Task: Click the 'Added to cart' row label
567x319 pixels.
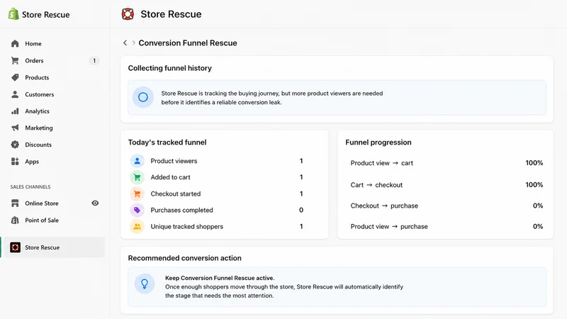Action: point(170,177)
